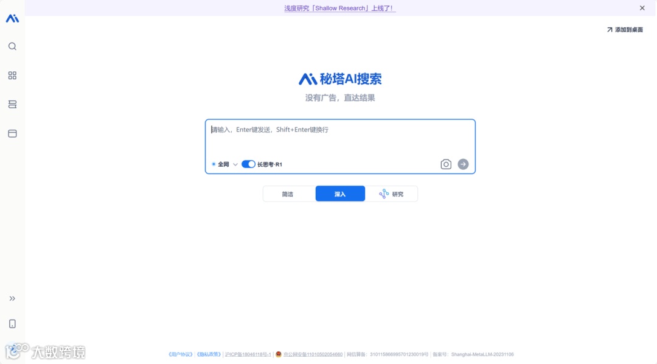Screen dimensions: 657x364
Task: Click the mobile phone icon in sidebar
Action: tap(12, 324)
